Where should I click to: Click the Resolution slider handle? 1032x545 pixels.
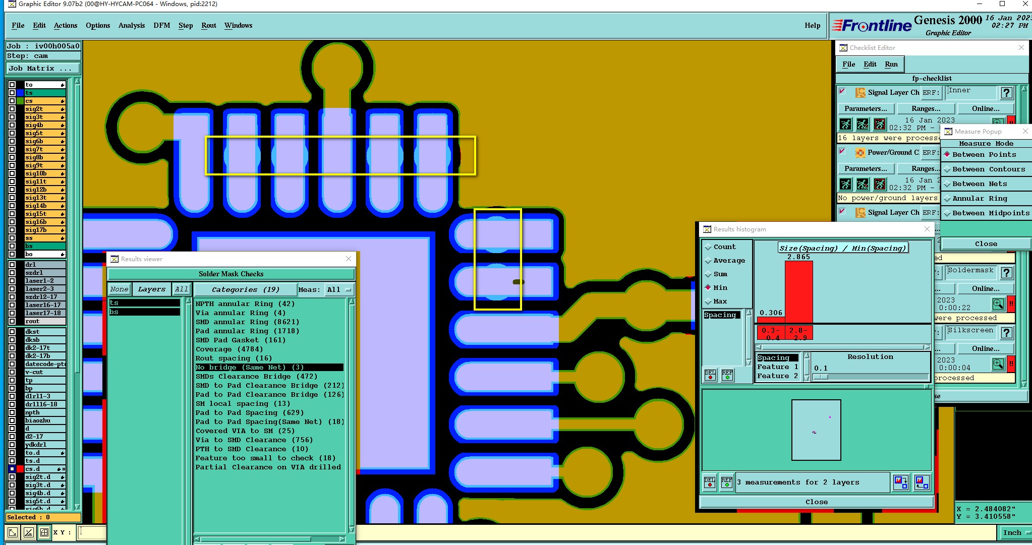point(821,377)
